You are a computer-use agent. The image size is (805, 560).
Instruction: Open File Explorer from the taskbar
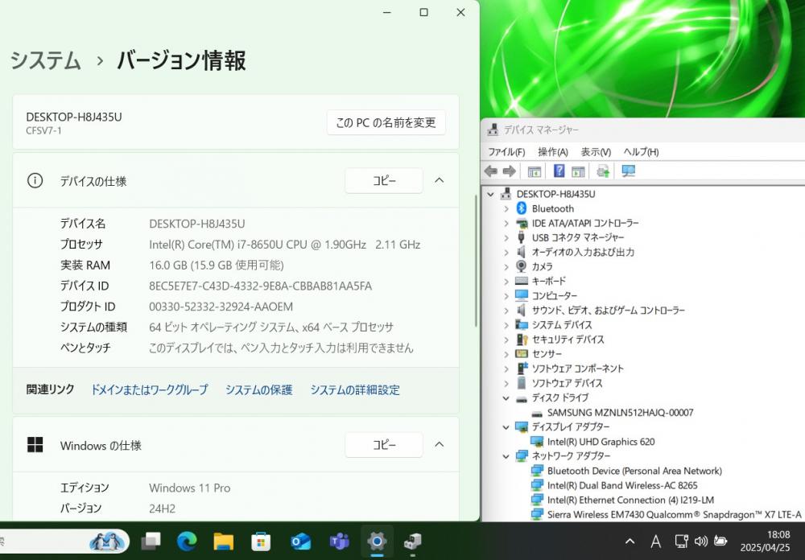pyautogui.click(x=223, y=541)
